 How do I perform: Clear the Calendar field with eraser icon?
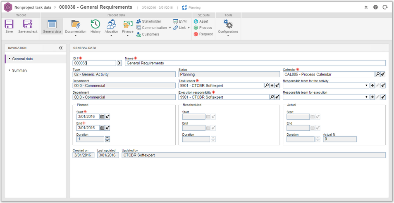tap(383, 74)
